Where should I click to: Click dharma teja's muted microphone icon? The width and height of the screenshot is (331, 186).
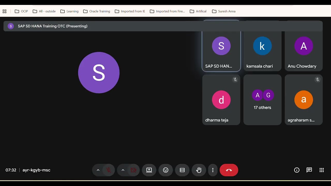235,80
